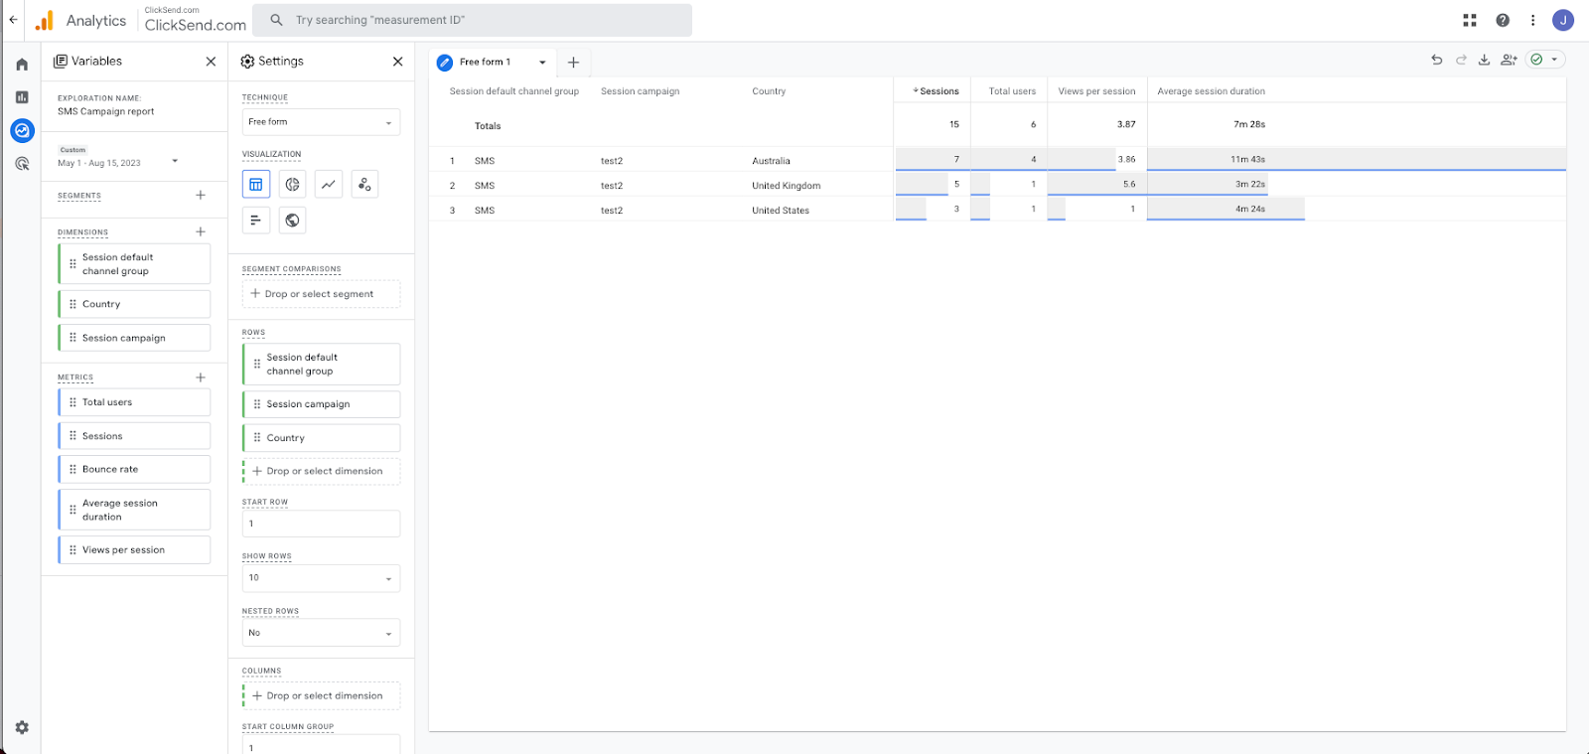Screen dimensions: 1589x754
Task: Click the undo arrow icon
Action: click(x=1436, y=60)
